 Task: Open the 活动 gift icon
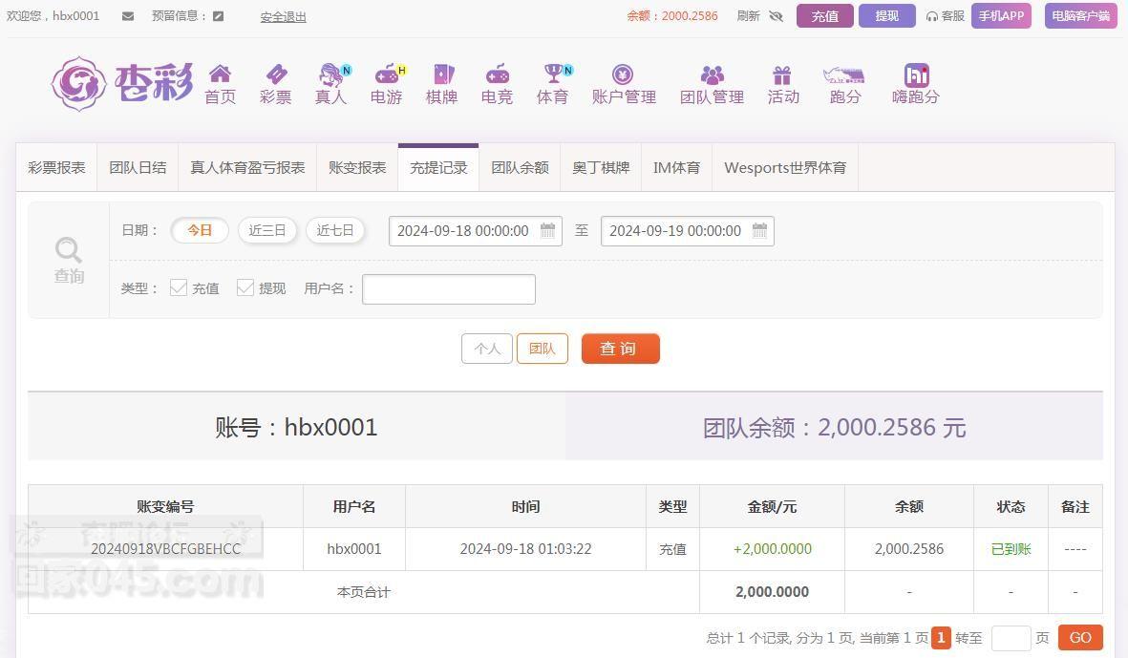[x=782, y=74]
